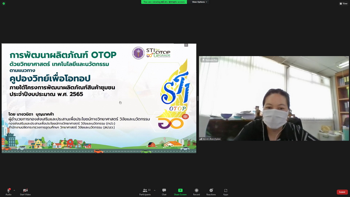This screenshot has width=350, height=197.
Task: Click the slide text containing 2565
Action: pos(46,94)
